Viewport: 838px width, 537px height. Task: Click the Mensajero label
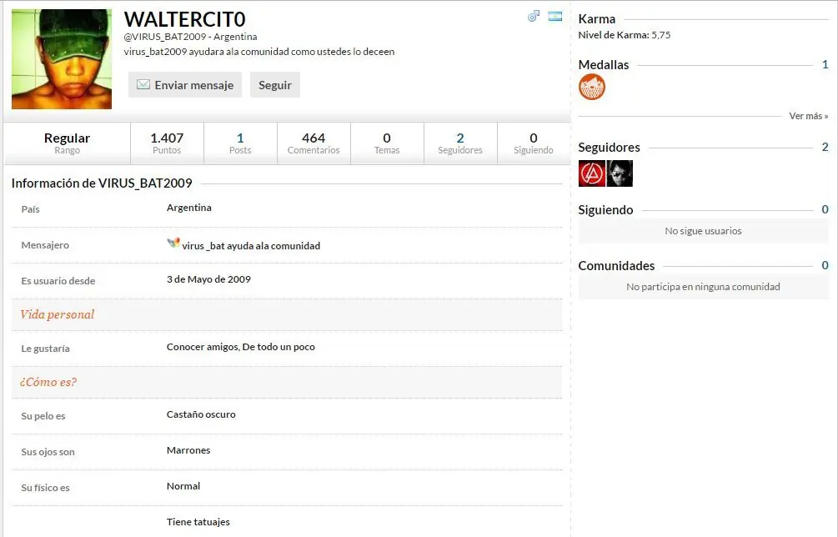(45, 245)
